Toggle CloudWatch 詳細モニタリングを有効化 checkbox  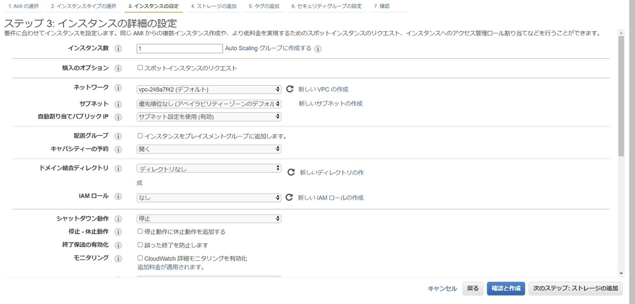click(140, 258)
